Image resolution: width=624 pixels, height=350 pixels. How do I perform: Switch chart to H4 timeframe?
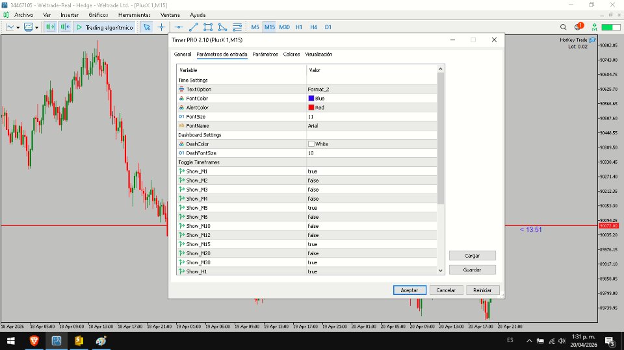click(x=313, y=27)
